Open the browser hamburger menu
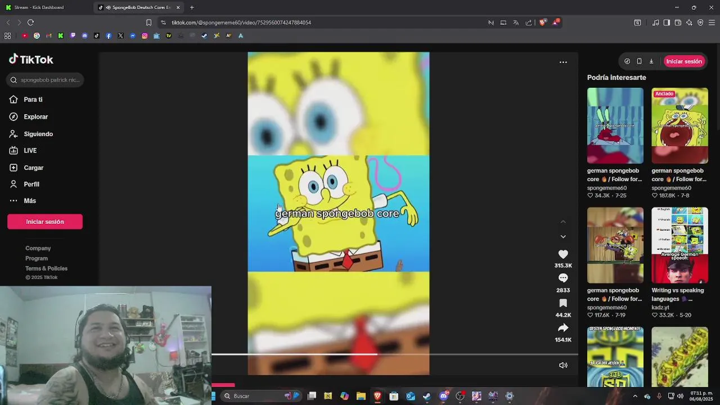Screen dimensions: 720x405 point(712,22)
